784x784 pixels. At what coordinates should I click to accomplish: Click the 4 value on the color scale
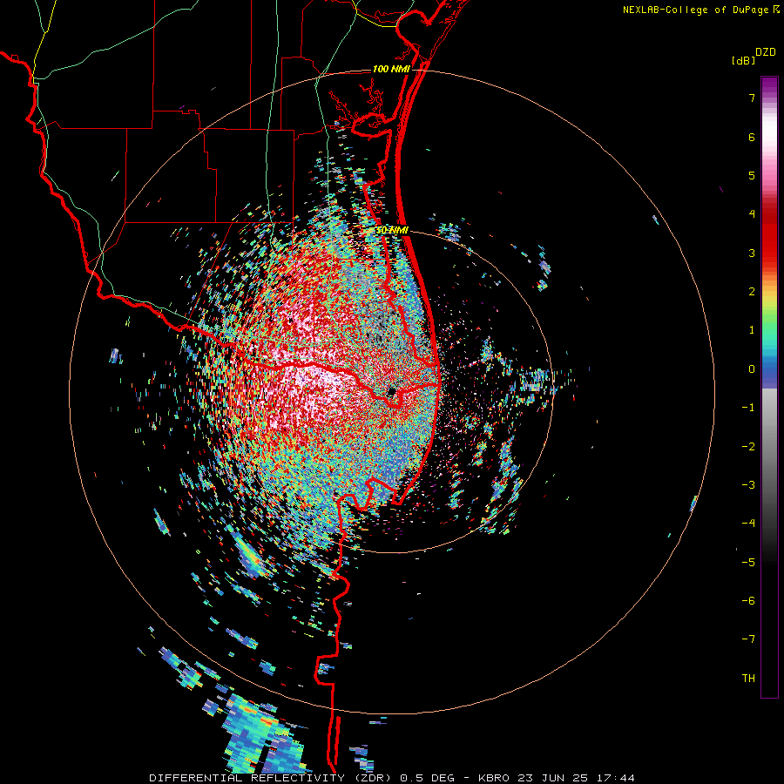tap(752, 214)
